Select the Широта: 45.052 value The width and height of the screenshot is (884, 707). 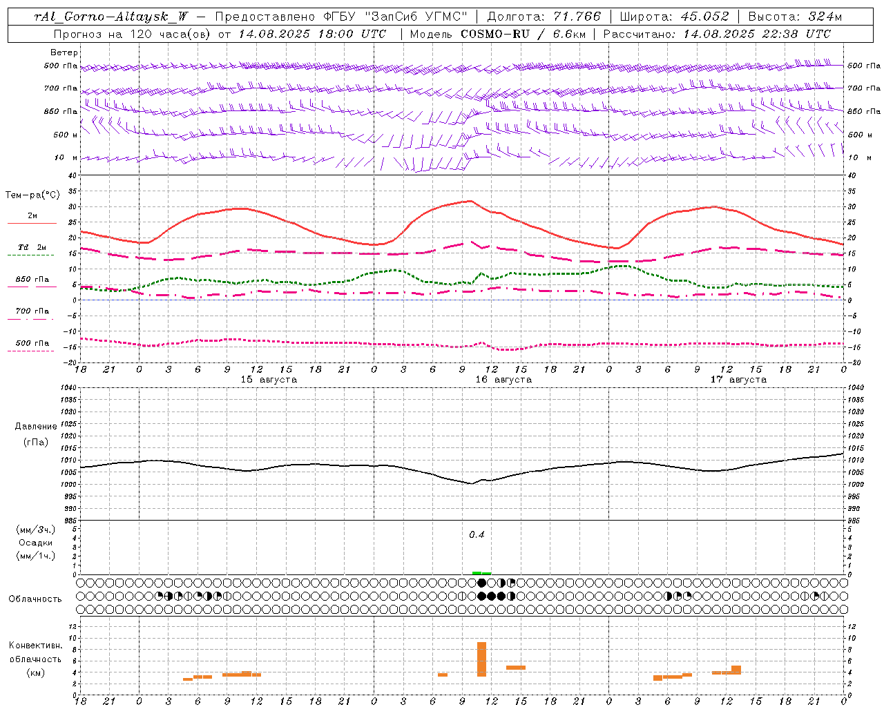pyautogui.click(x=674, y=17)
